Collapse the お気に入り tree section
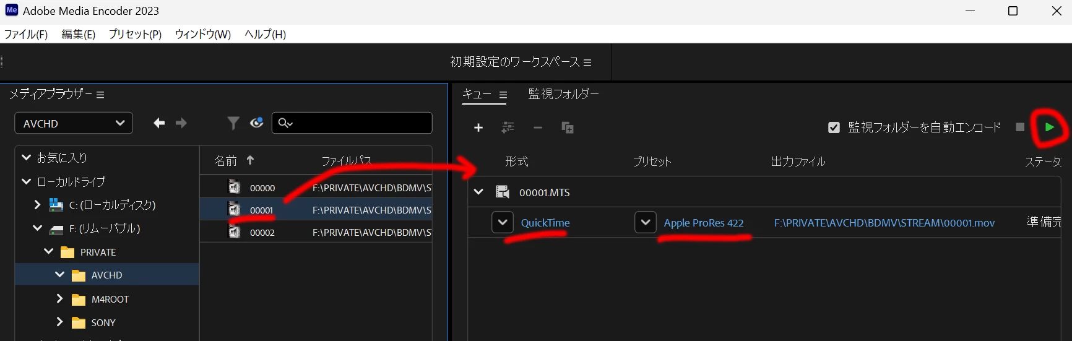Viewport: 1072px width, 341px height. coord(26,158)
